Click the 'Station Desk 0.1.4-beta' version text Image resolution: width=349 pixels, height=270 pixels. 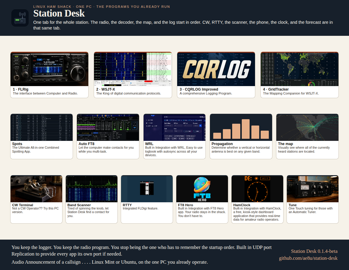(x=314, y=251)
